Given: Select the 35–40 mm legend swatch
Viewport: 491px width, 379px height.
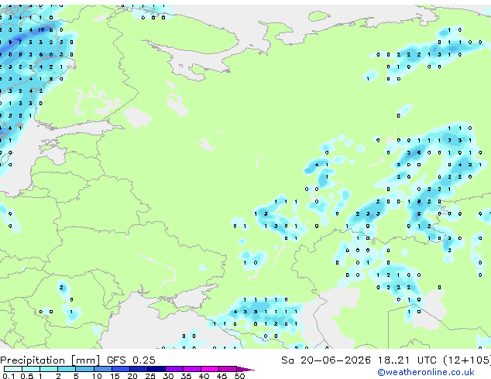Looking at the screenshot, I should pyautogui.click(x=191, y=369).
